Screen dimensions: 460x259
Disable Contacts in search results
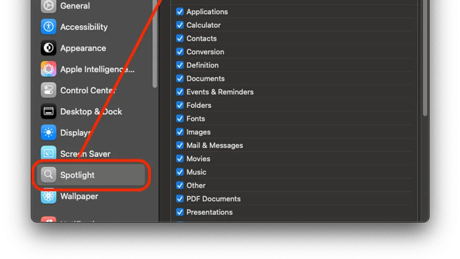pos(180,38)
